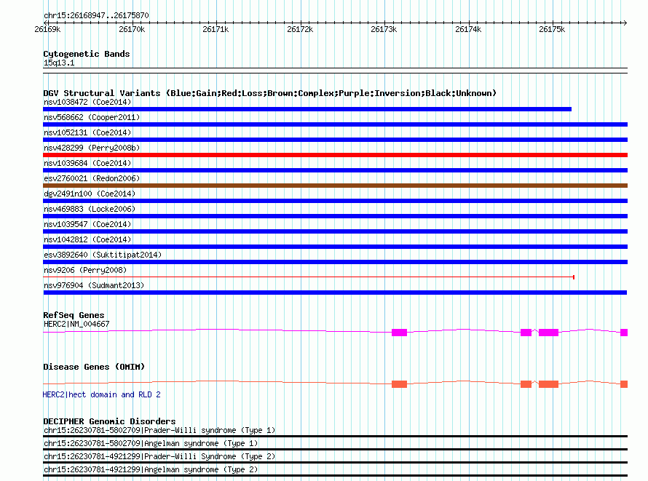The image size is (648, 481).
Task: Click the HERC2|NM_004667 RefSeq gene label
Action: tap(76, 324)
